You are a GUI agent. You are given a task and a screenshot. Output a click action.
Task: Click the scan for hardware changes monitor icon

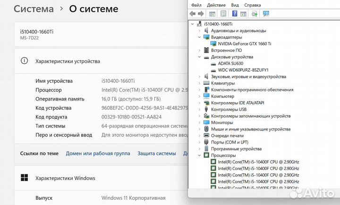[x=266, y=14]
